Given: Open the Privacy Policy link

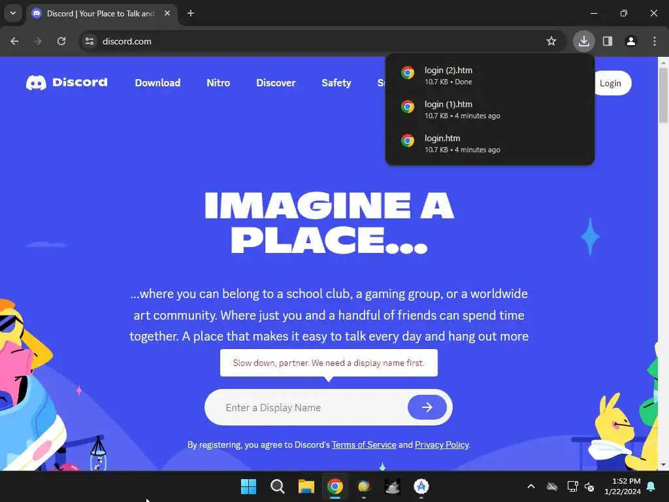Looking at the screenshot, I should tap(442, 444).
